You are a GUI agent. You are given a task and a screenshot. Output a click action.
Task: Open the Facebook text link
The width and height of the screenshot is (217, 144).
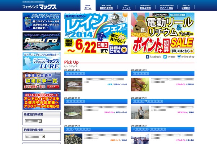coord(155,57)
